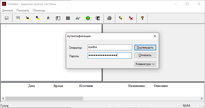This screenshot has width=205, height=108.
Task: Click the up-left arrow toolbar icon
Action: [x=38, y=18]
